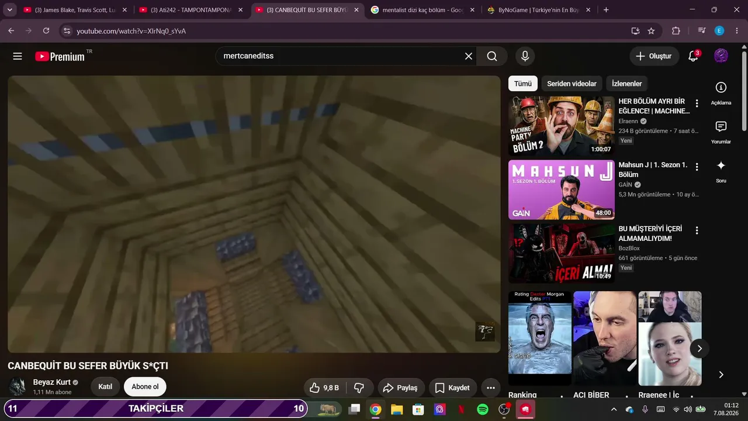Open the YouTube account avatar menu
This screenshot has width=748, height=421.
click(x=721, y=56)
